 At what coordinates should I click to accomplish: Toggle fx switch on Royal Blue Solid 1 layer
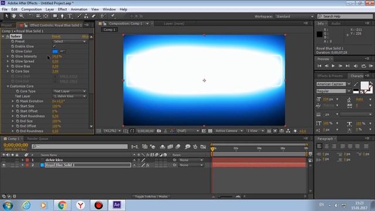148,165
